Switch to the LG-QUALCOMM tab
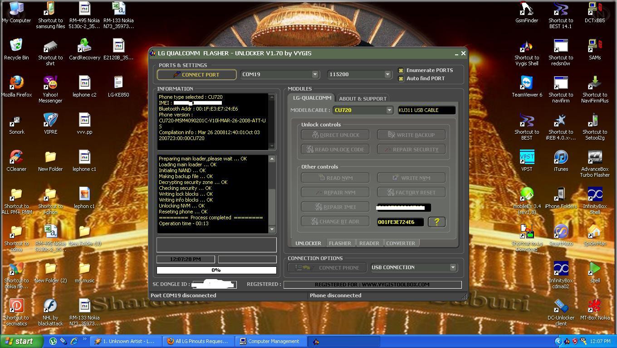Viewport: 617px width, 348px height. coord(312,98)
